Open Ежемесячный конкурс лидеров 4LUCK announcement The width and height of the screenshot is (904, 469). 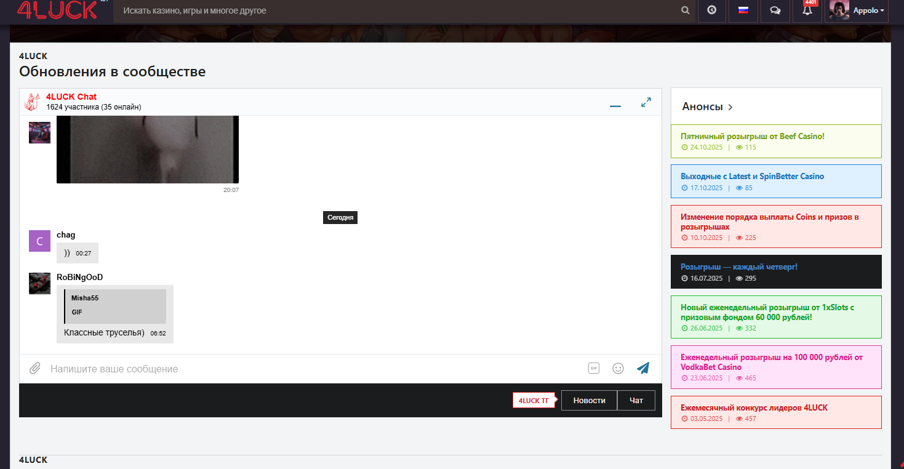coord(754,407)
